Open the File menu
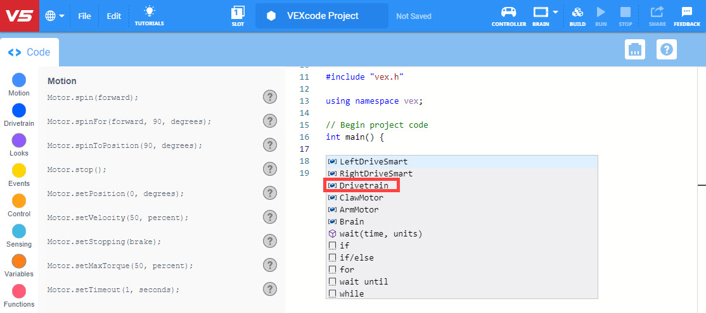 [84, 16]
